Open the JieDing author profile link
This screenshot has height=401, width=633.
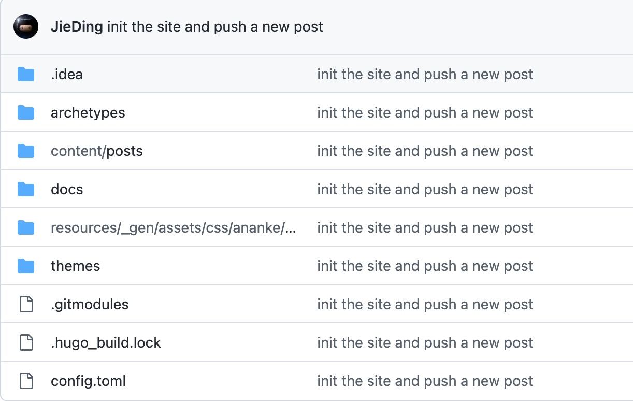pos(77,27)
